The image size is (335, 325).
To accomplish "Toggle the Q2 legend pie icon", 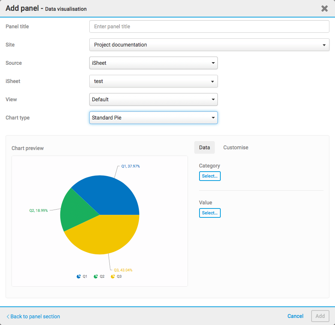I will click(96, 277).
